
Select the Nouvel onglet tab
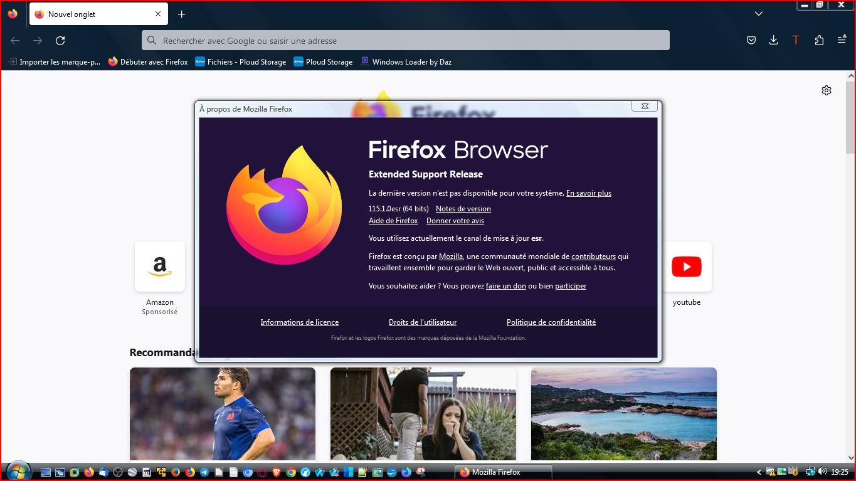97,14
